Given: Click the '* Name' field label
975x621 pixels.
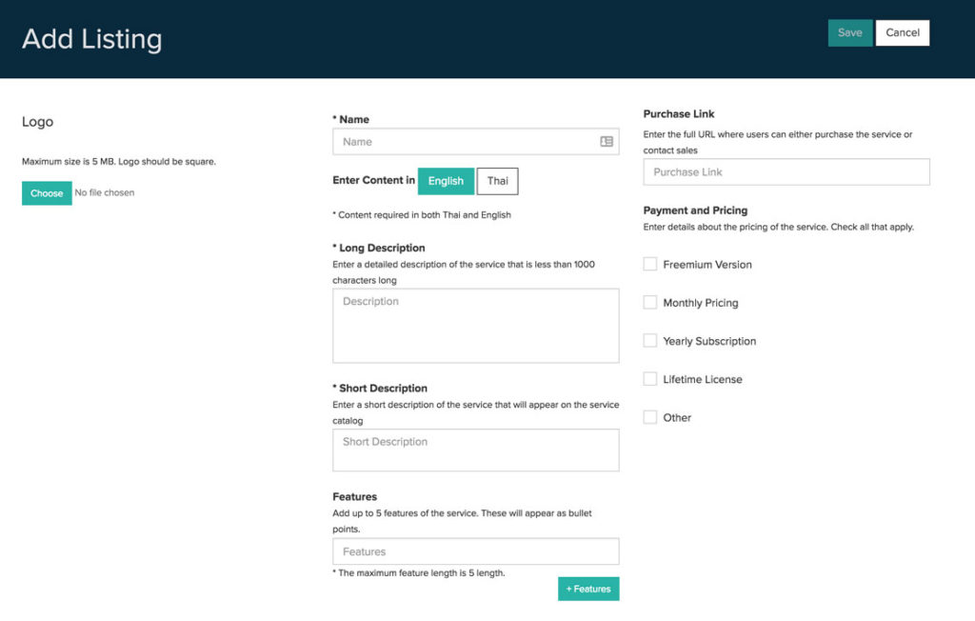Looking at the screenshot, I should (350, 119).
